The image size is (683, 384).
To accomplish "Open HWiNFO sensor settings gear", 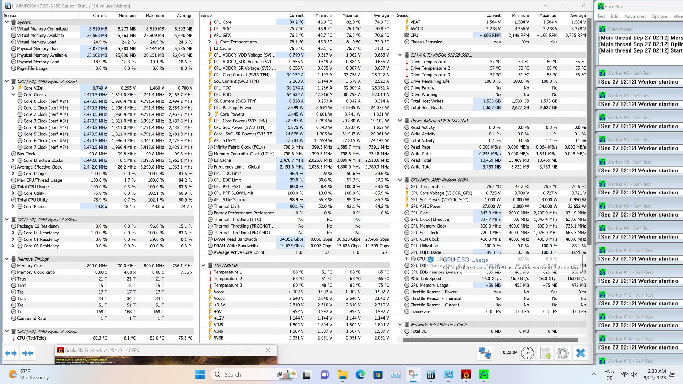I will [x=562, y=353].
